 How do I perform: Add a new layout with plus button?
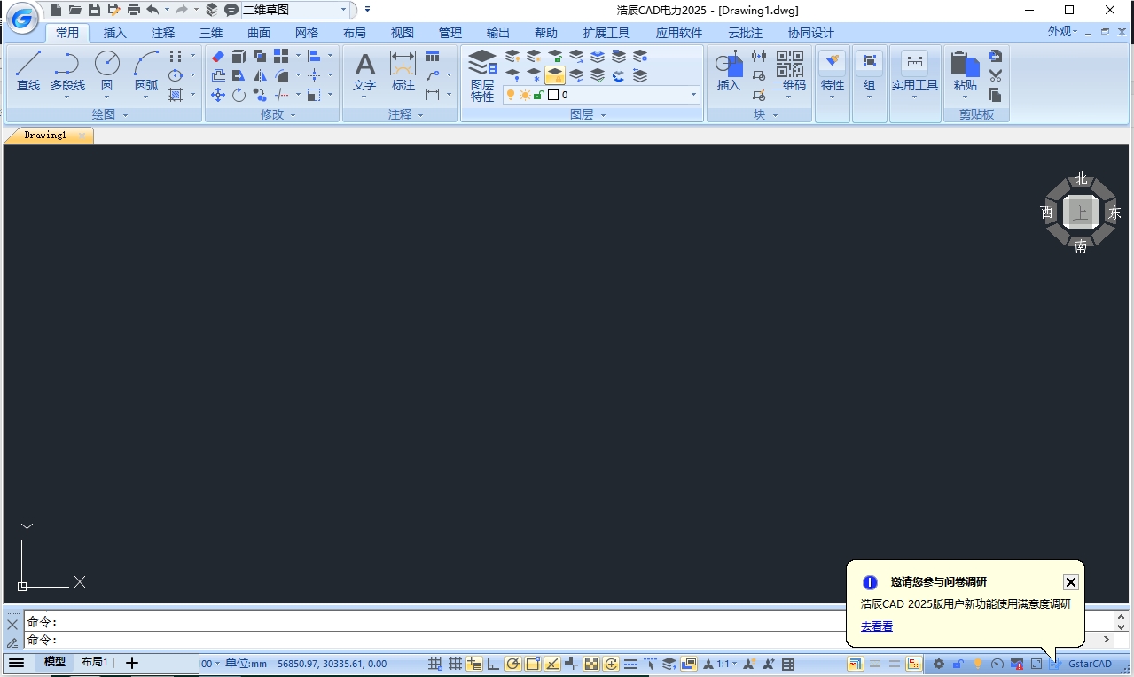pos(132,663)
